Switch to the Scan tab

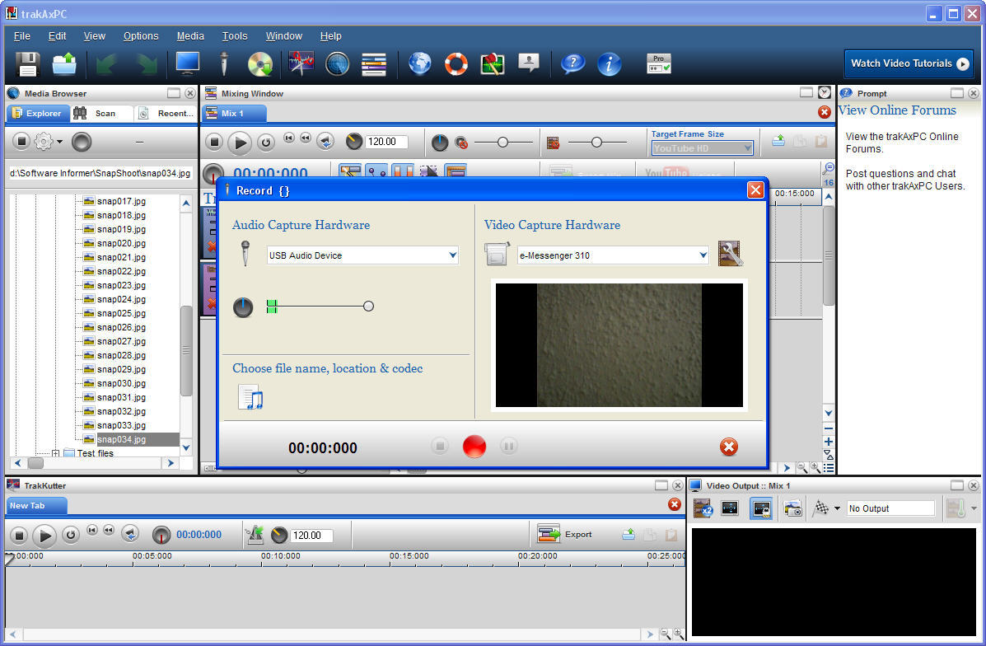click(100, 113)
